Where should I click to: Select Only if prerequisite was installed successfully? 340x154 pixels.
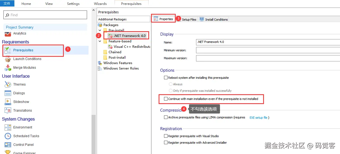pyautogui.click(x=171, y=91)
